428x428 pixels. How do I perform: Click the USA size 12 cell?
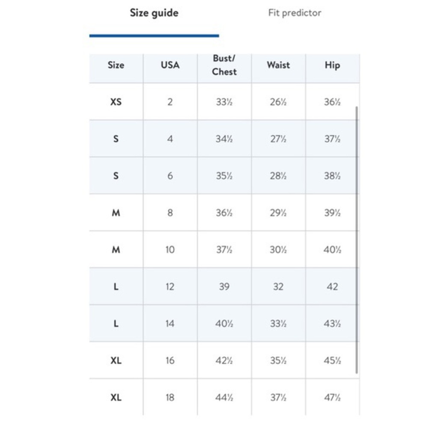(170, 286)
